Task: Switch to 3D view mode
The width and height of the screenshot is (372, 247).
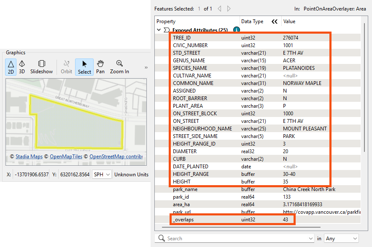Action: (x=22, y=66)
